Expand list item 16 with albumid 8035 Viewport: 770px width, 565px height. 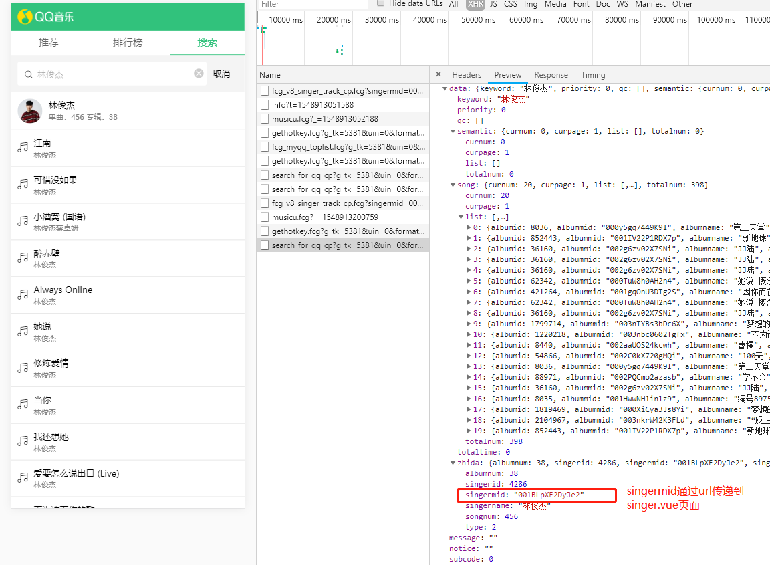469,399
